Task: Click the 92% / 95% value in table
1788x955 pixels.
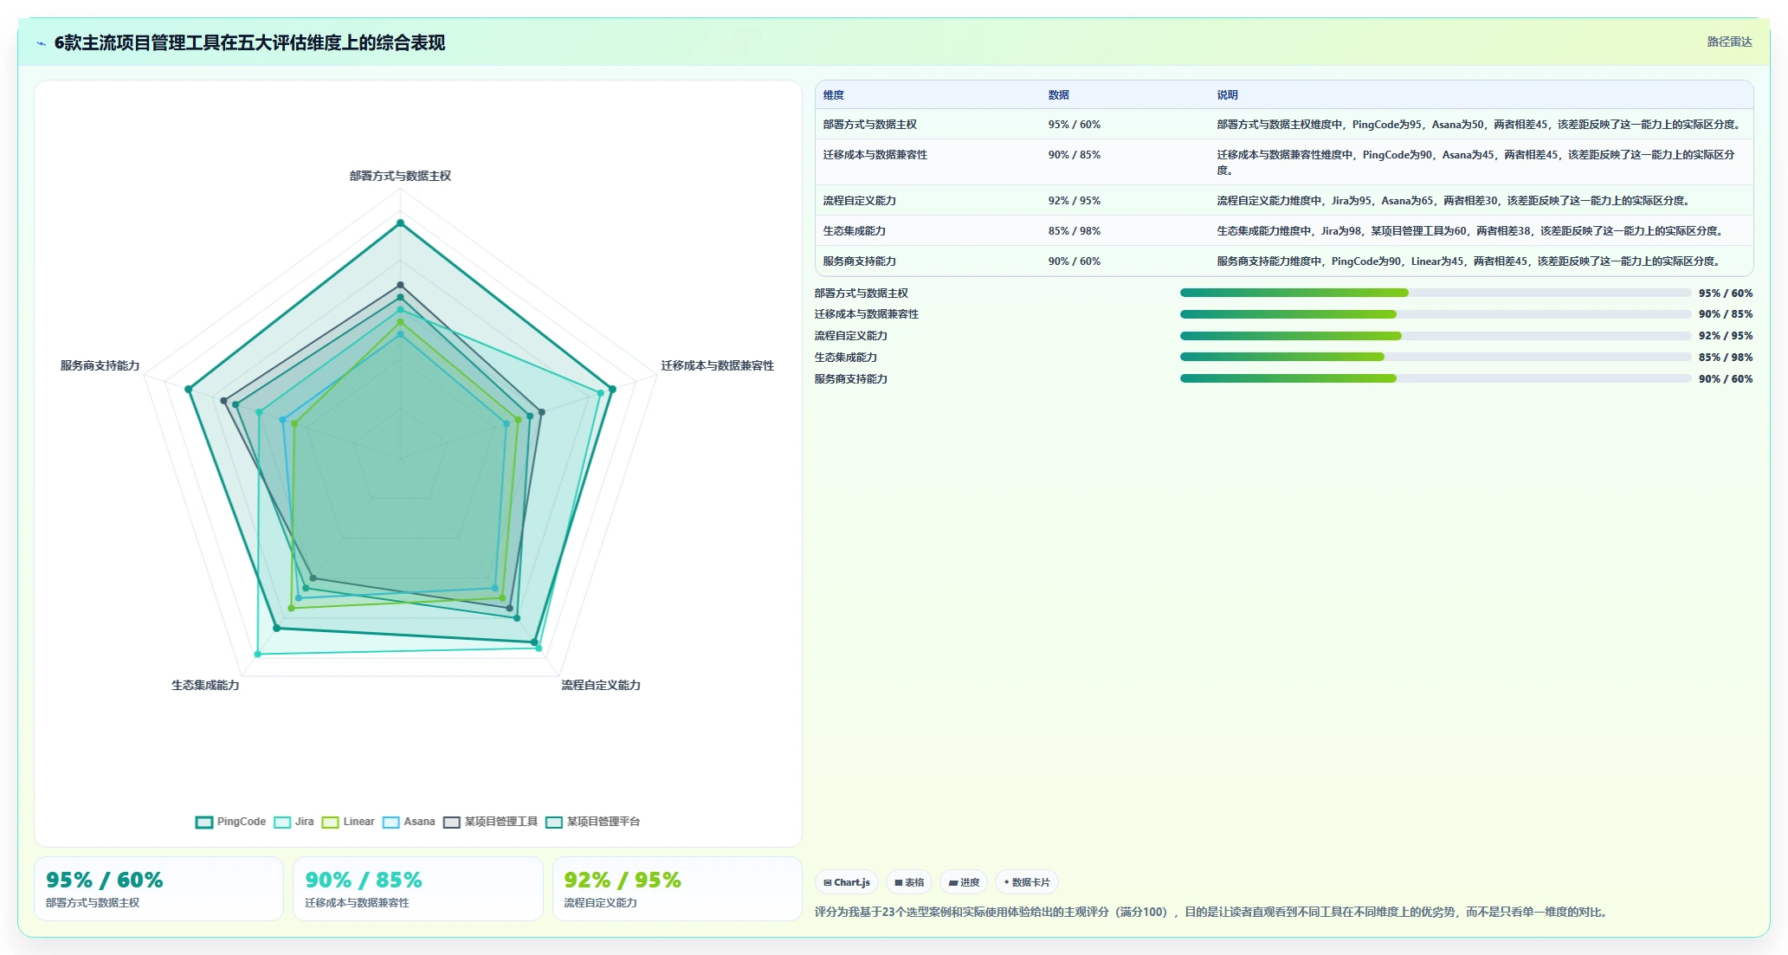Action: point(1074,201)
